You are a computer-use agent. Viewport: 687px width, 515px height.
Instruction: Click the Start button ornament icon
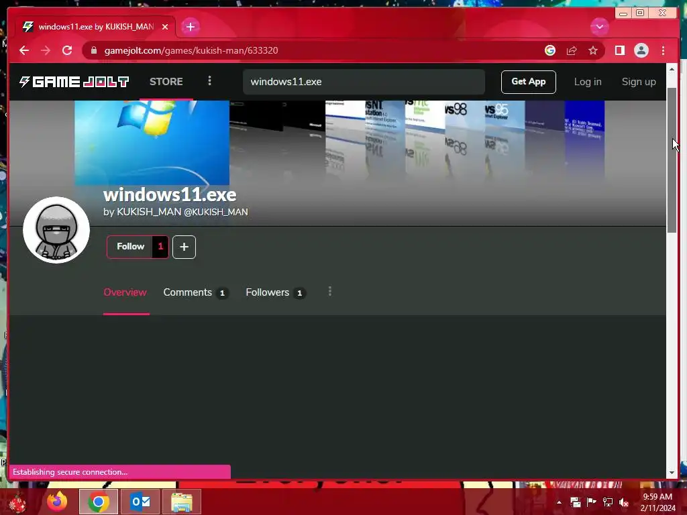click(x=17, y=502)
